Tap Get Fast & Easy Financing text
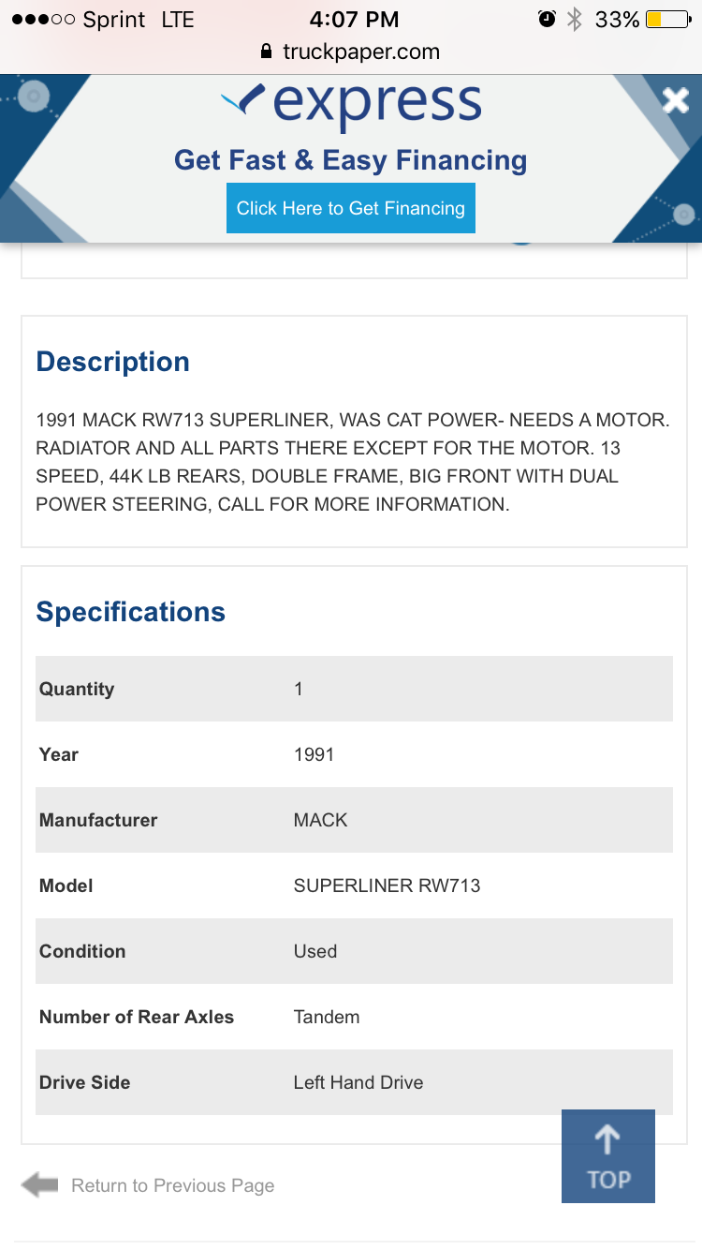The width and height of the screenshot is (702, 1250). tap(351, 160)
